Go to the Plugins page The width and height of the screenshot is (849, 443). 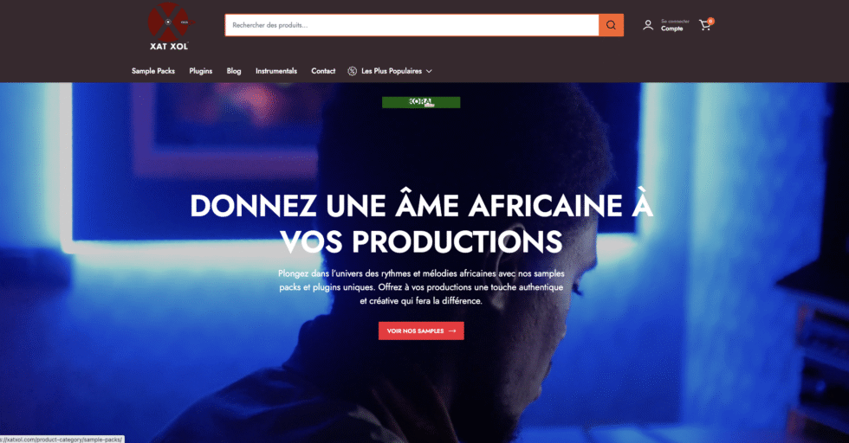(201, 71)
